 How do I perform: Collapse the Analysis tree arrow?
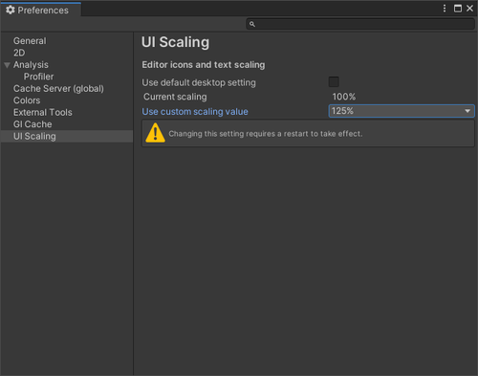[7, 65]
